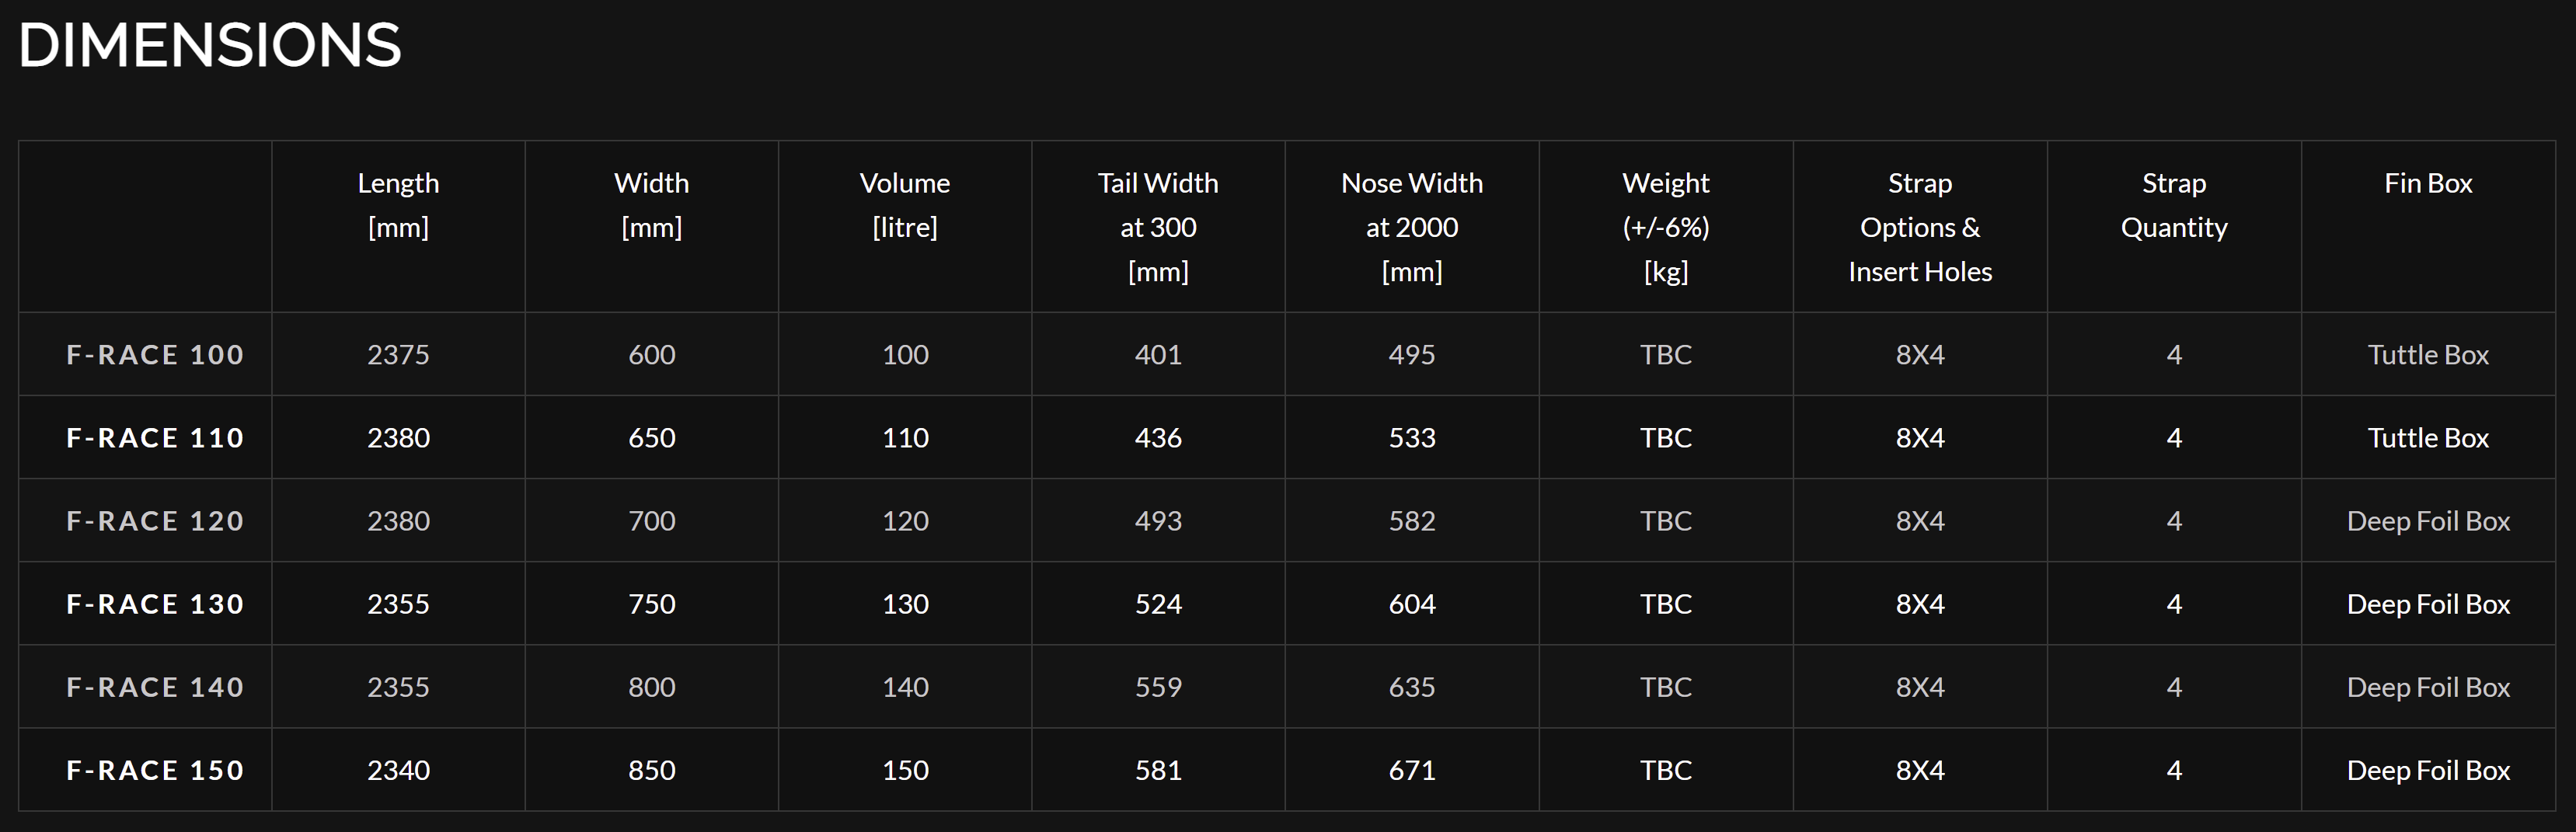This screenshot has height=832, width=2576.
Task: Select the F-RACE 120 row label
Action: tap(155, 521)
